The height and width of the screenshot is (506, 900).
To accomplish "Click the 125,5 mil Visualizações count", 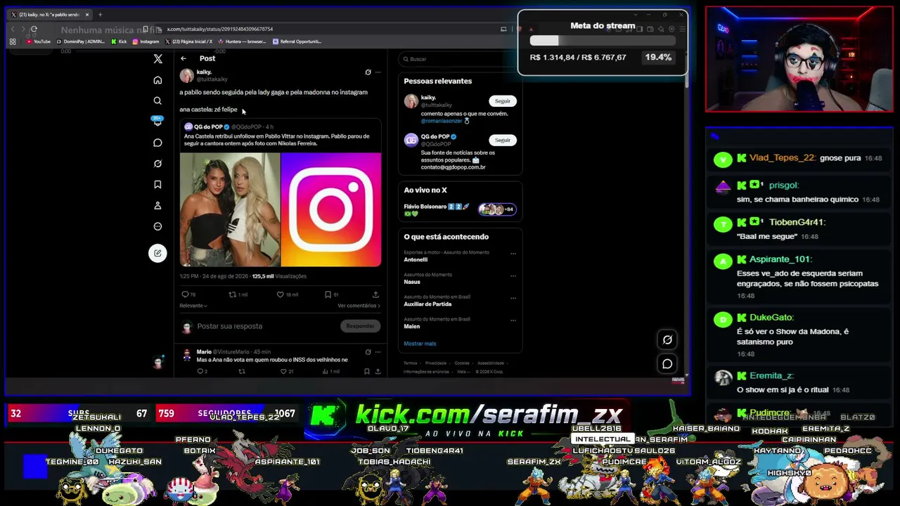I will click(x=279, y=276).
